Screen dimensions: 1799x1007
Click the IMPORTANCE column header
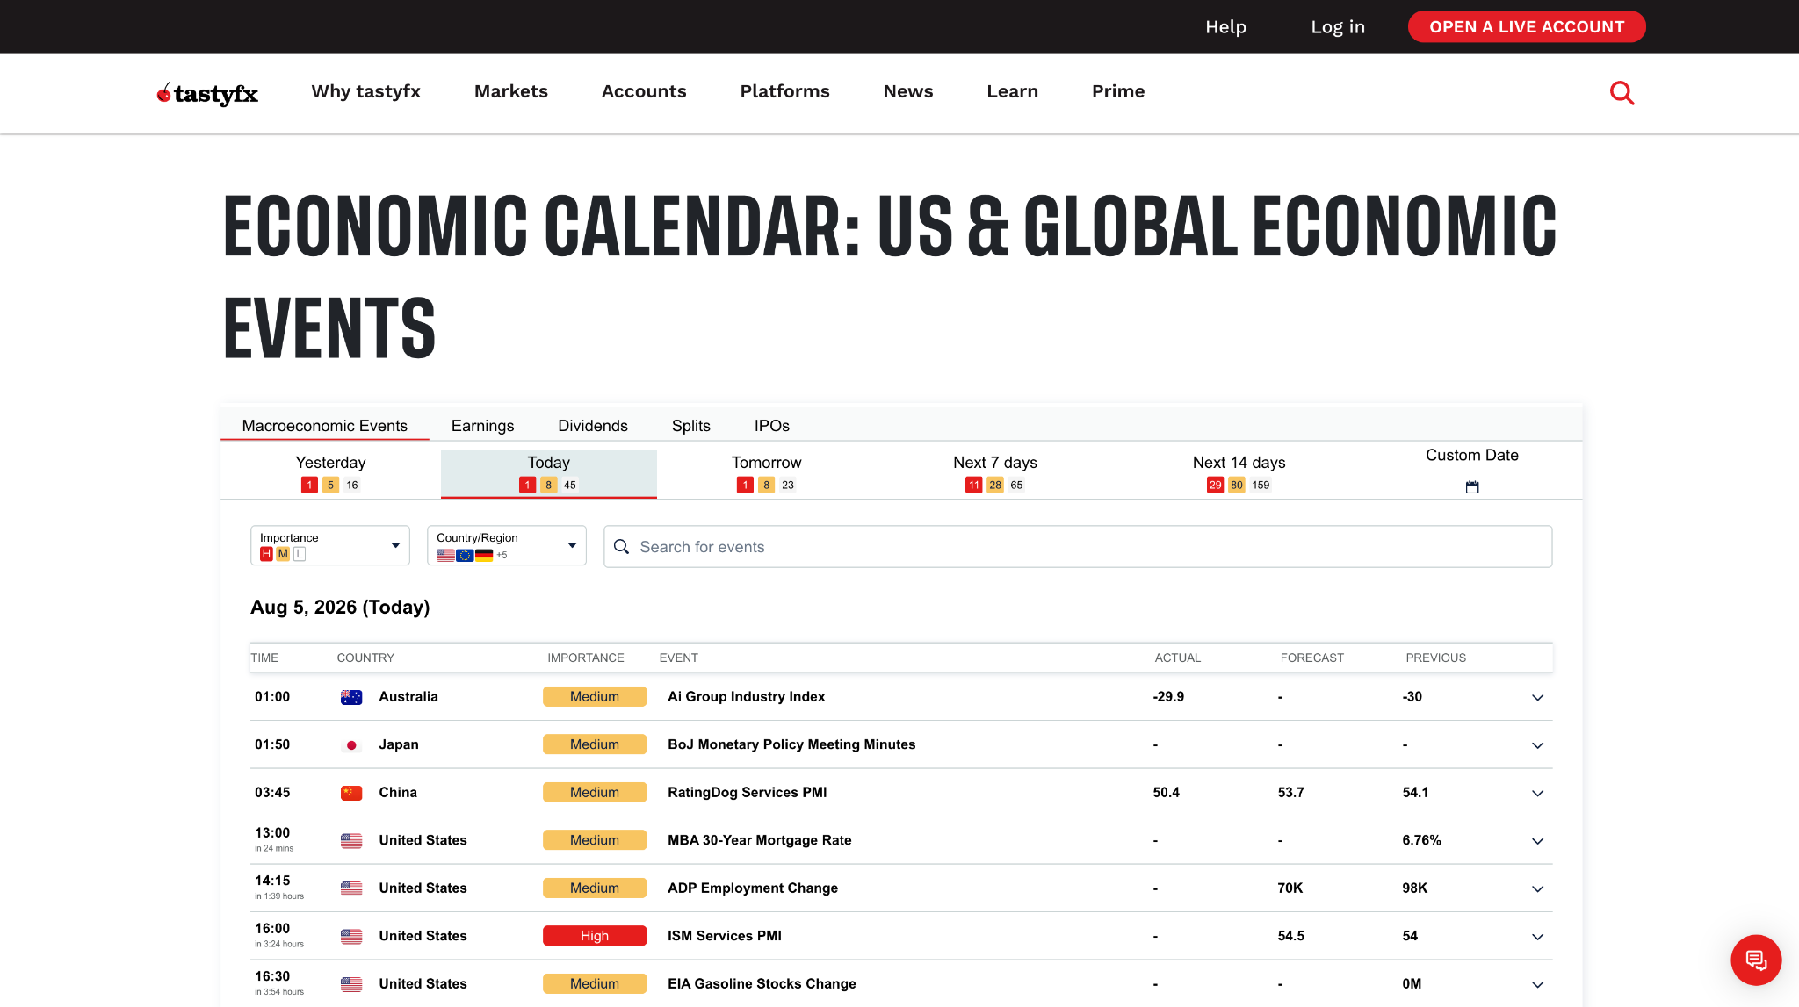[x=586, y=658]
